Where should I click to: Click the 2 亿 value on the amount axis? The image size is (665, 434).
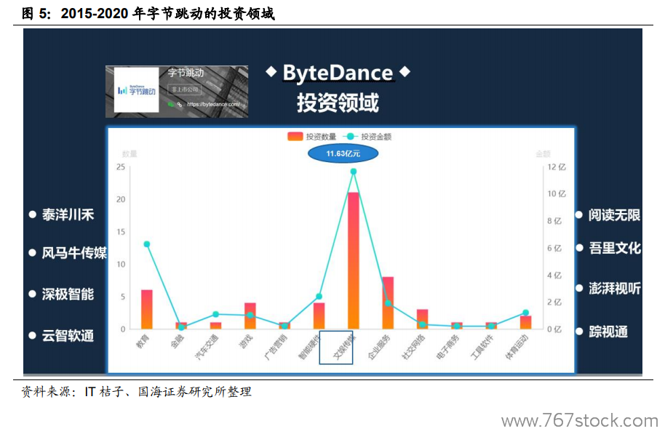tap(554, 302)
